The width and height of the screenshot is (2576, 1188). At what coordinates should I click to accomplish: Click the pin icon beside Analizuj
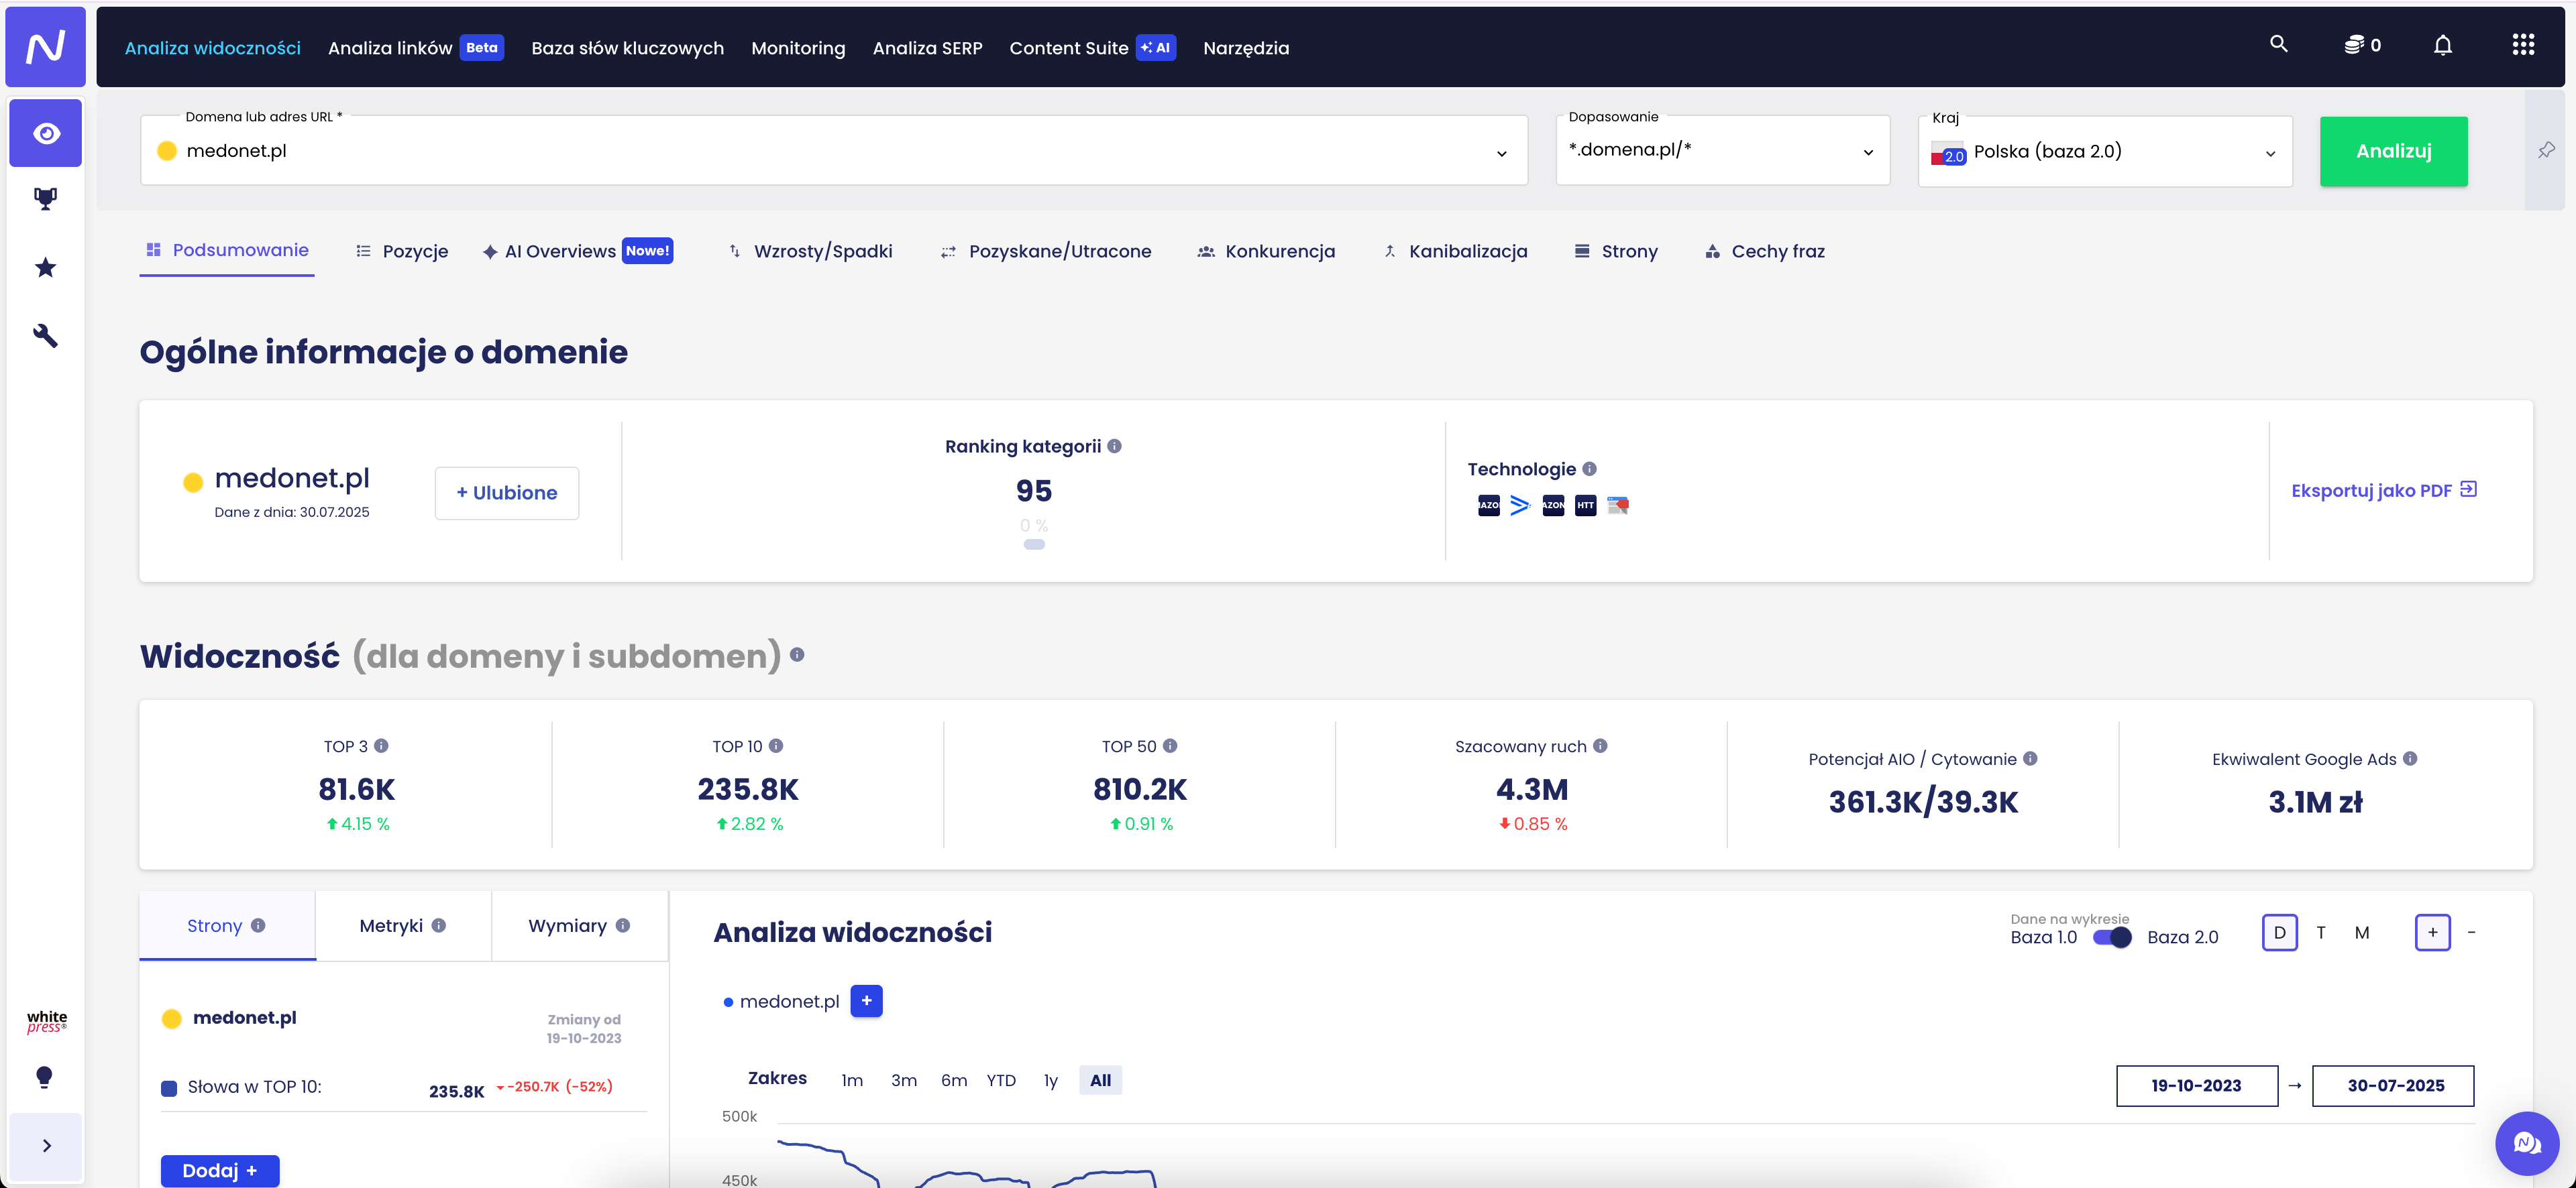(x=2546, y=150)
